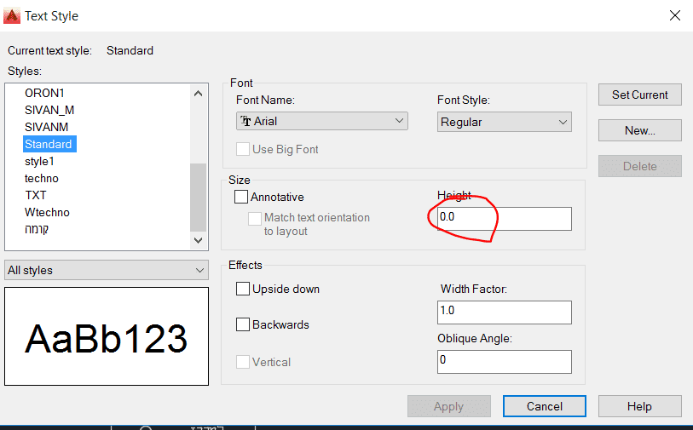Close the Text Style dialog
The image size is (693, 430).
coord(675,14)
